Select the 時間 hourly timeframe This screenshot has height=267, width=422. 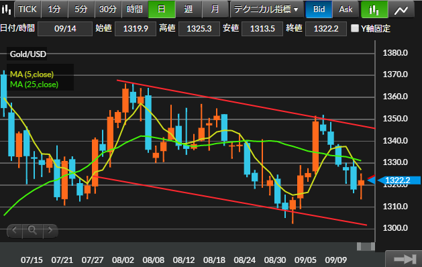click(x=135, y=9)
